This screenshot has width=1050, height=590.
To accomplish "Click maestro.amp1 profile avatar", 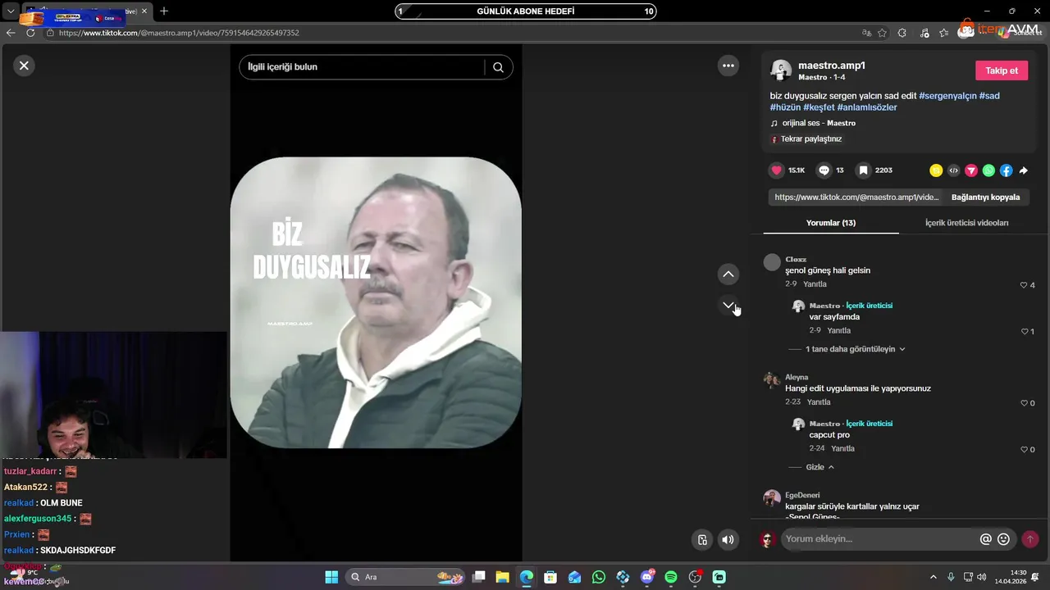I will (781, 70).
